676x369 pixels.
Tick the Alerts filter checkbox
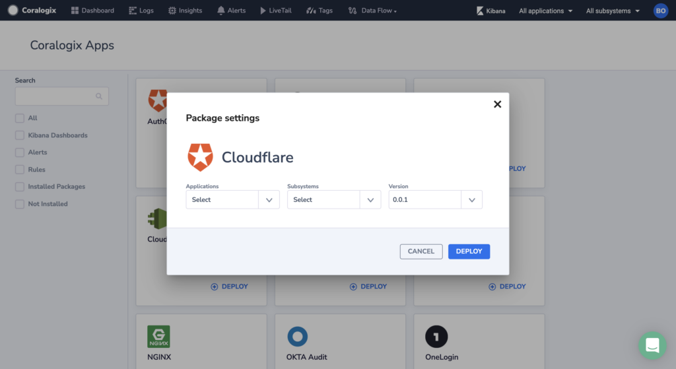19,152
